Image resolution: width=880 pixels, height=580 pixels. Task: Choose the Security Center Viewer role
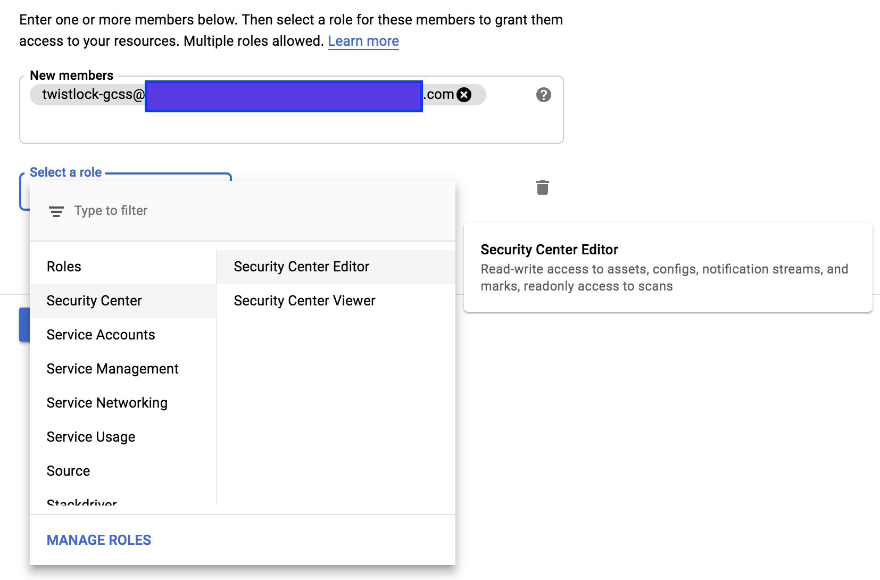point(336,301)
